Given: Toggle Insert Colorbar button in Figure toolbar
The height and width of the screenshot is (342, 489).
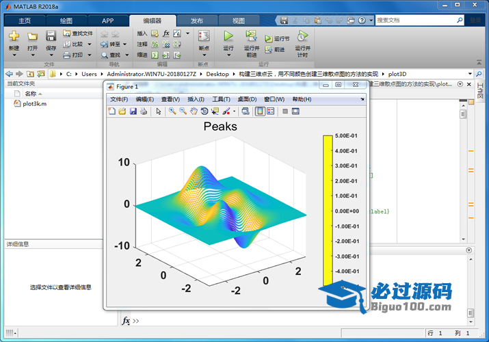Looking at the screenshot, I should click(260, 111).
